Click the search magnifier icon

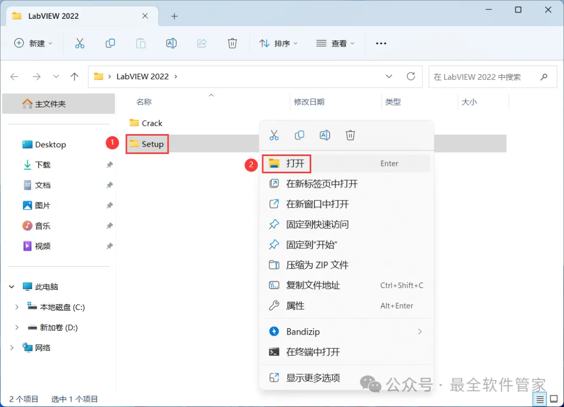(544, 77)
